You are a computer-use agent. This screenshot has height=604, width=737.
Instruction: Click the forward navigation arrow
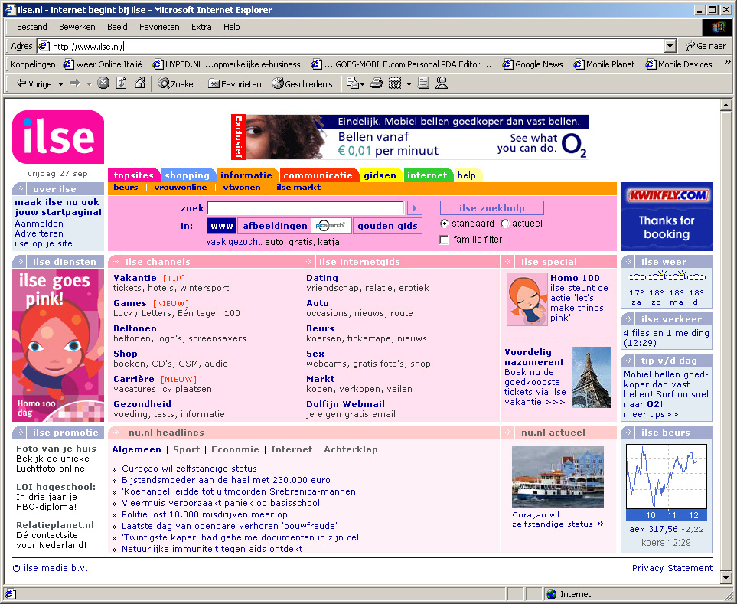(x=75, y=83)
